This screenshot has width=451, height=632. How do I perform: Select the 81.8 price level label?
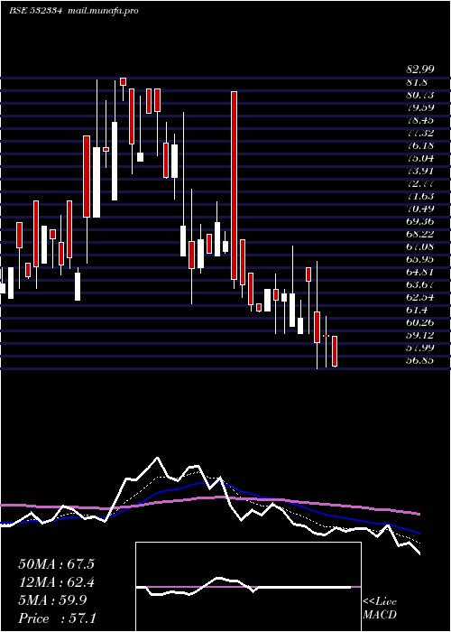417,82
